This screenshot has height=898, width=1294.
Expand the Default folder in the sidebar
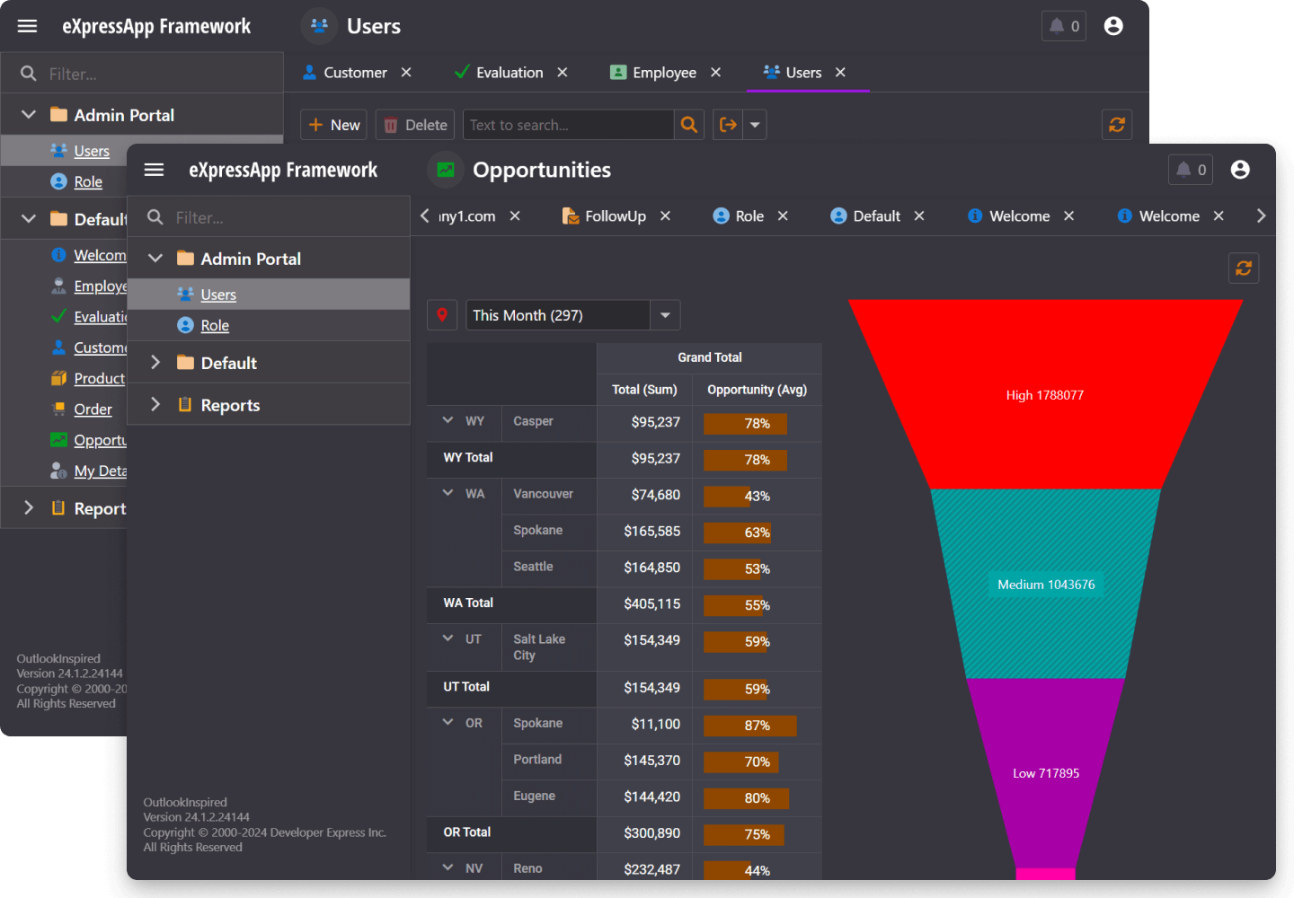tap(155, 362)
